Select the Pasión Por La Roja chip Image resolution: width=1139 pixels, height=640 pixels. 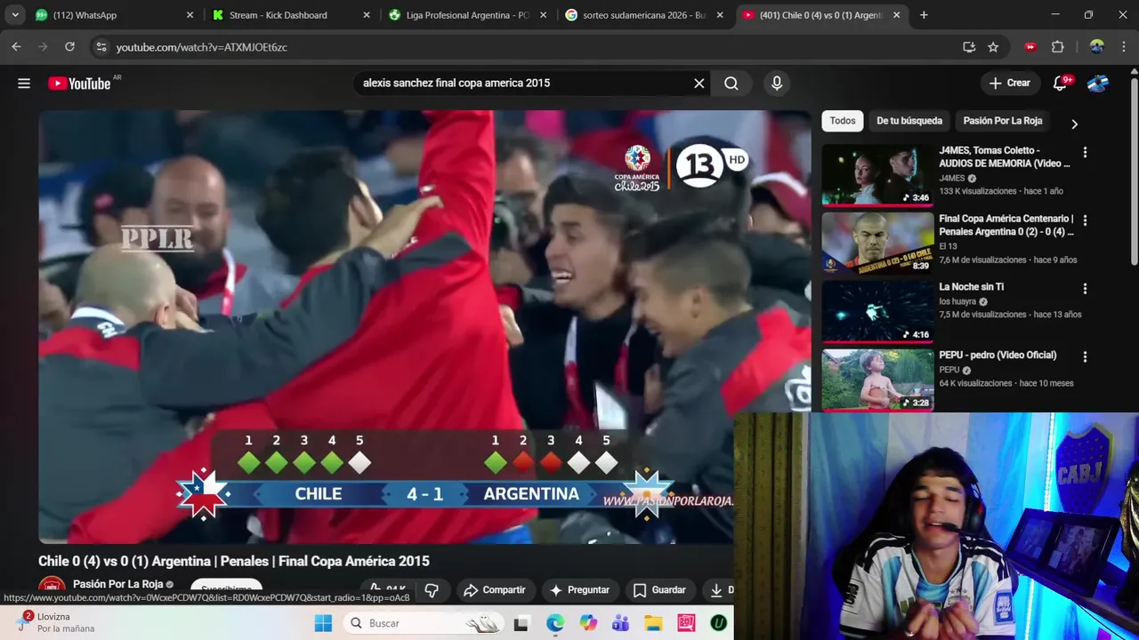tap(1003, 121)
